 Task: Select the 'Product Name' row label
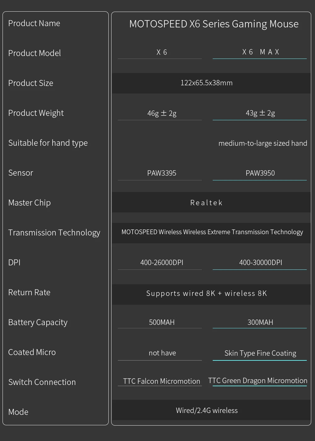34,23
